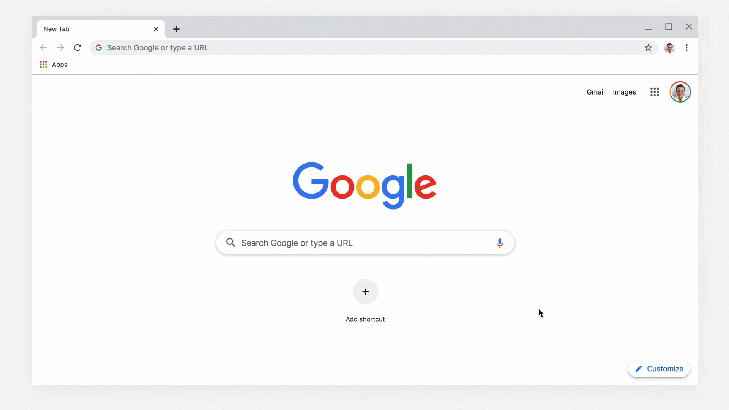
Task: Click the page refresh reload icon
Action: [77, 47]
